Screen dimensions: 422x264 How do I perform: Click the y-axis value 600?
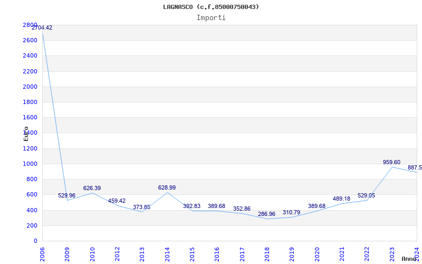coord(32,194)
